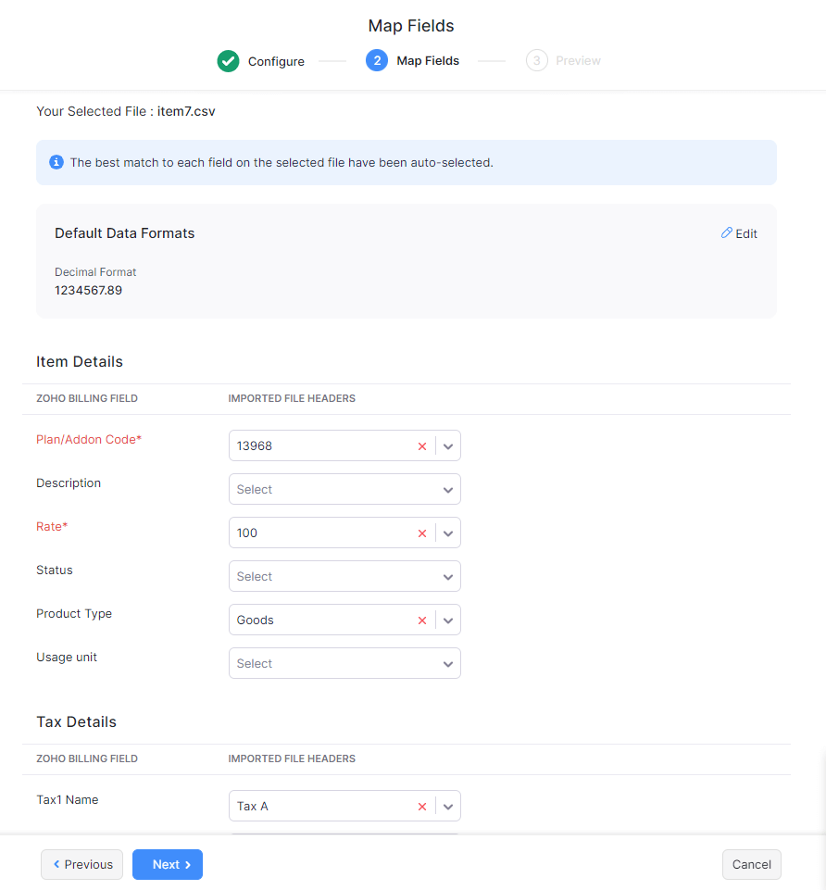Open the Usage unit Select dropdown
The image size is (826, 890).
click(x=344, y=663)
